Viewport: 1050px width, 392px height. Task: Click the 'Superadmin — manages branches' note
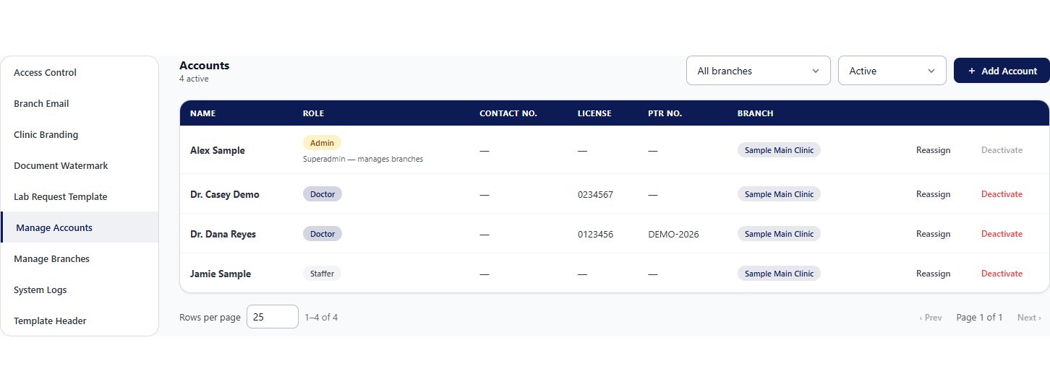pyautogui.click(x=363, y=159)
